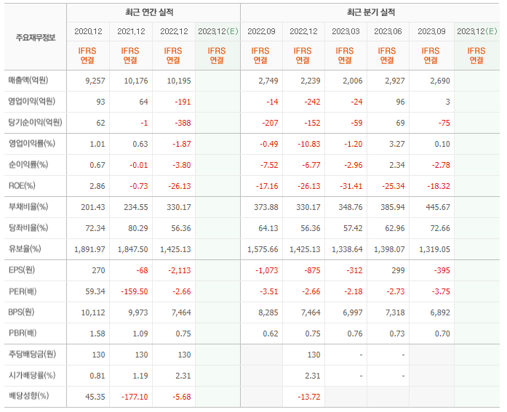Click the 0.70 PBR value
Image resolution: width=507 pixels, height=412 pixels.
pyautogui.click(x=442, y=334)
